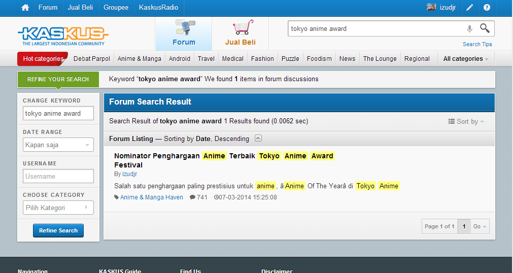Open Forum in the top navigation

pos(48,8)
